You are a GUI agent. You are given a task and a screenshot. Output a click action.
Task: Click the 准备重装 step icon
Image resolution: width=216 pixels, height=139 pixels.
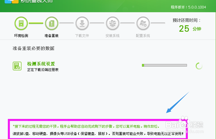coord(52,24)
